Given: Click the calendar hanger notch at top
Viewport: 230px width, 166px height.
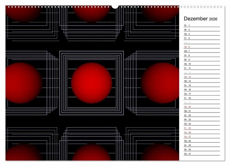Looking at the screenshot, I should pyautogui.click(x=115, y=6).
